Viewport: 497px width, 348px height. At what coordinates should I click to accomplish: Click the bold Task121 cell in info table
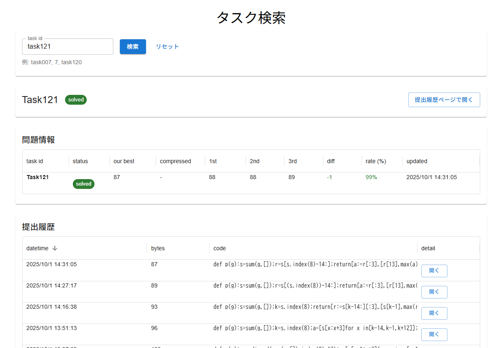(38, 177)
